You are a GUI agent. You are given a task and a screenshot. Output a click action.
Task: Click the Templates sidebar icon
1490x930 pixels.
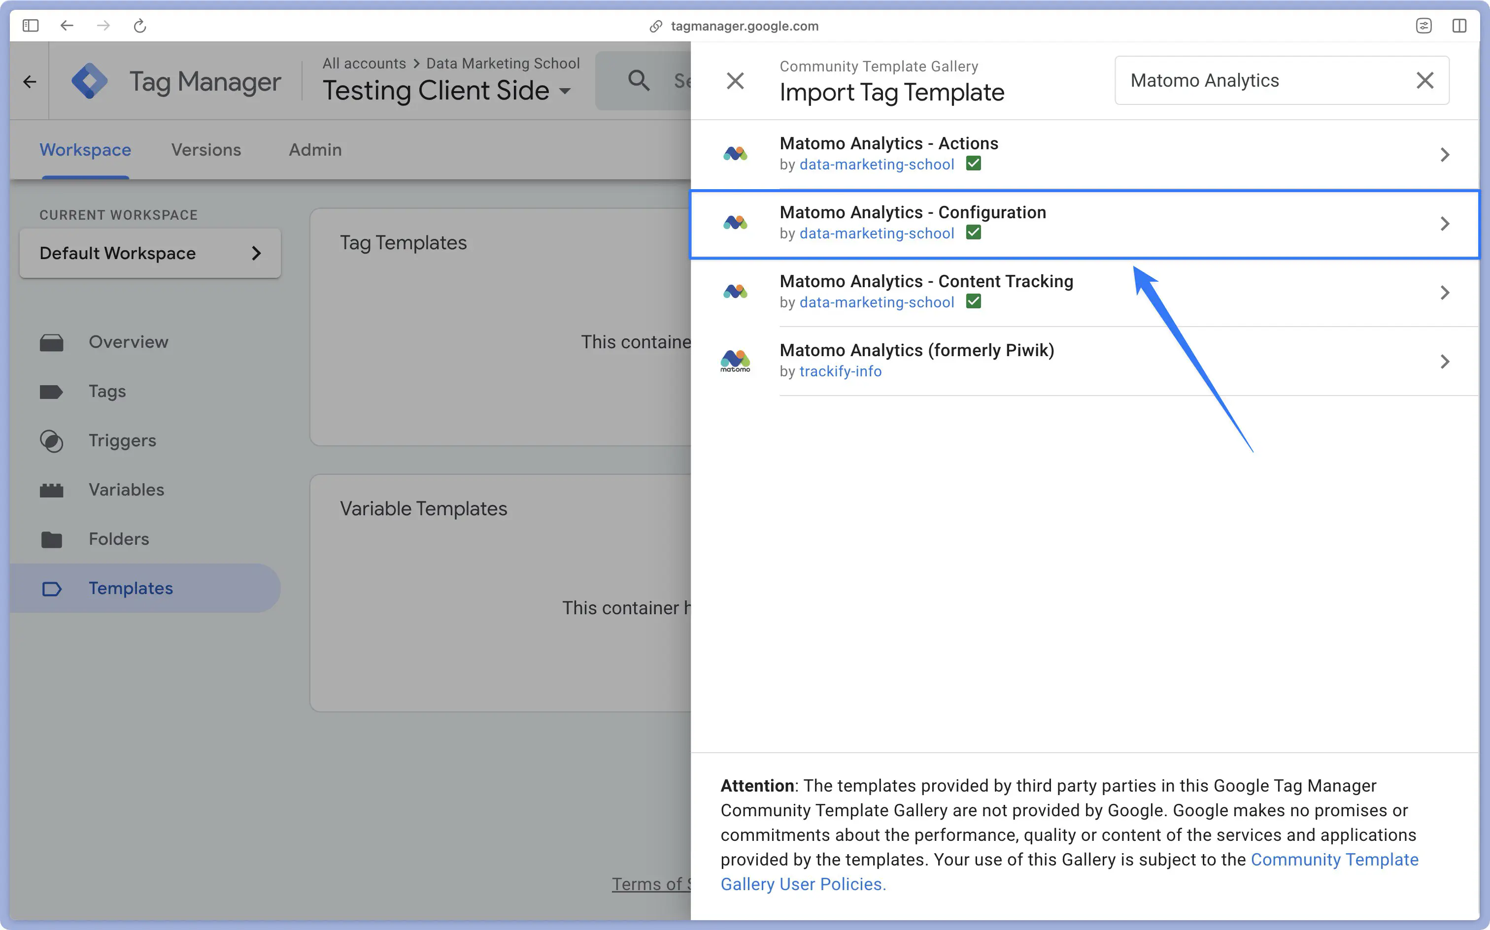tap(52, 589)
